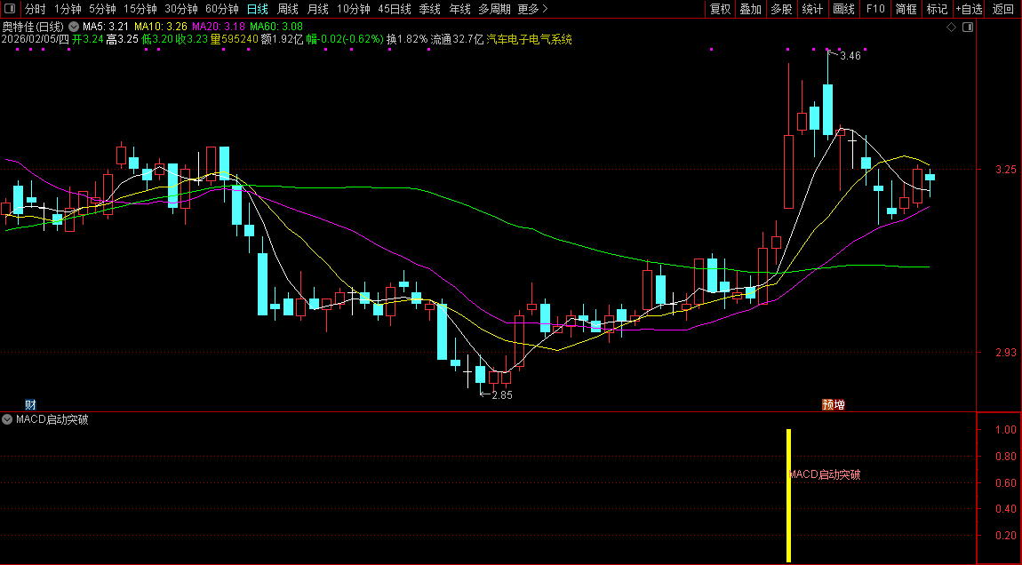
Task: Click the 复权 adjustment button
Action: pos(720,9)
